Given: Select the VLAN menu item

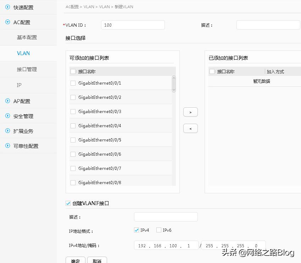Looking at the screenshot, I should point(23,53).
